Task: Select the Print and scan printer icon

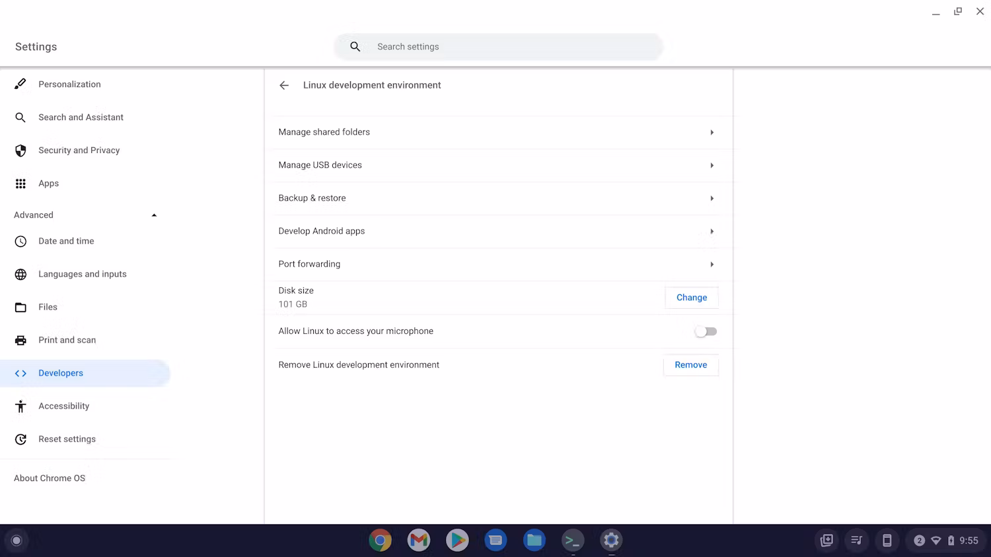Action: pos(20,340)
